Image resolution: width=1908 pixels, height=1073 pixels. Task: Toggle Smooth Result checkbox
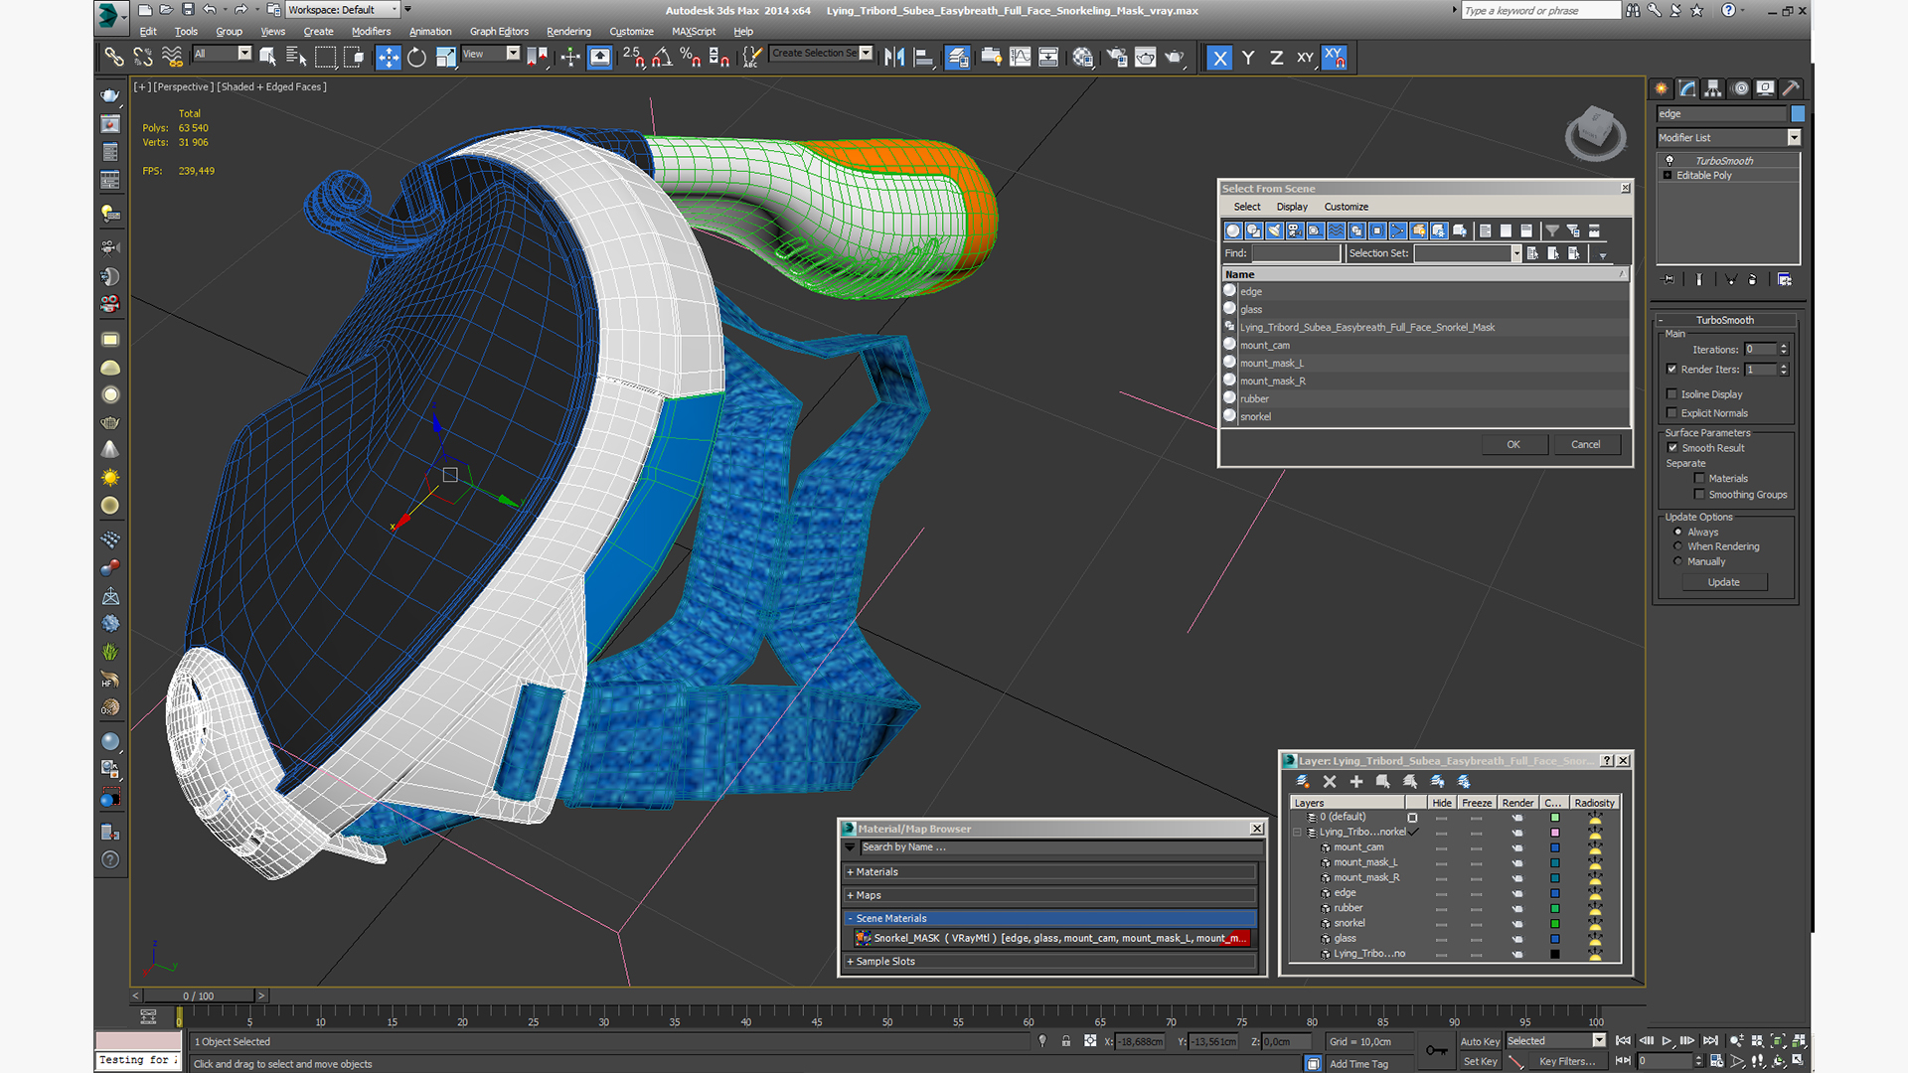1672,448
